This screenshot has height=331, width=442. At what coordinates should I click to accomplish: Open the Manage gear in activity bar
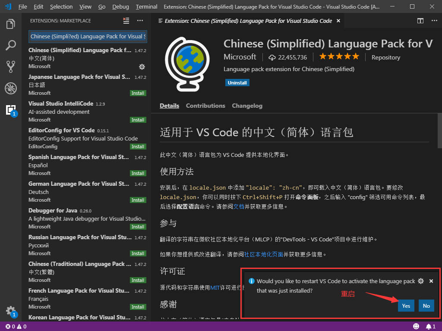11,311
